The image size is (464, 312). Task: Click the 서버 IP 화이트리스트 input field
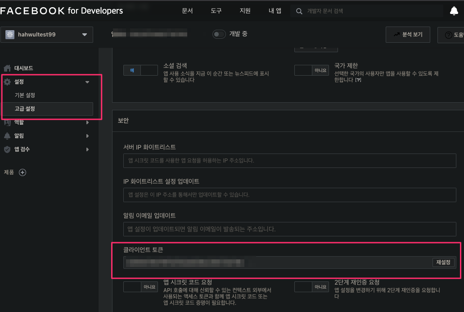click(x=289, y=160)
